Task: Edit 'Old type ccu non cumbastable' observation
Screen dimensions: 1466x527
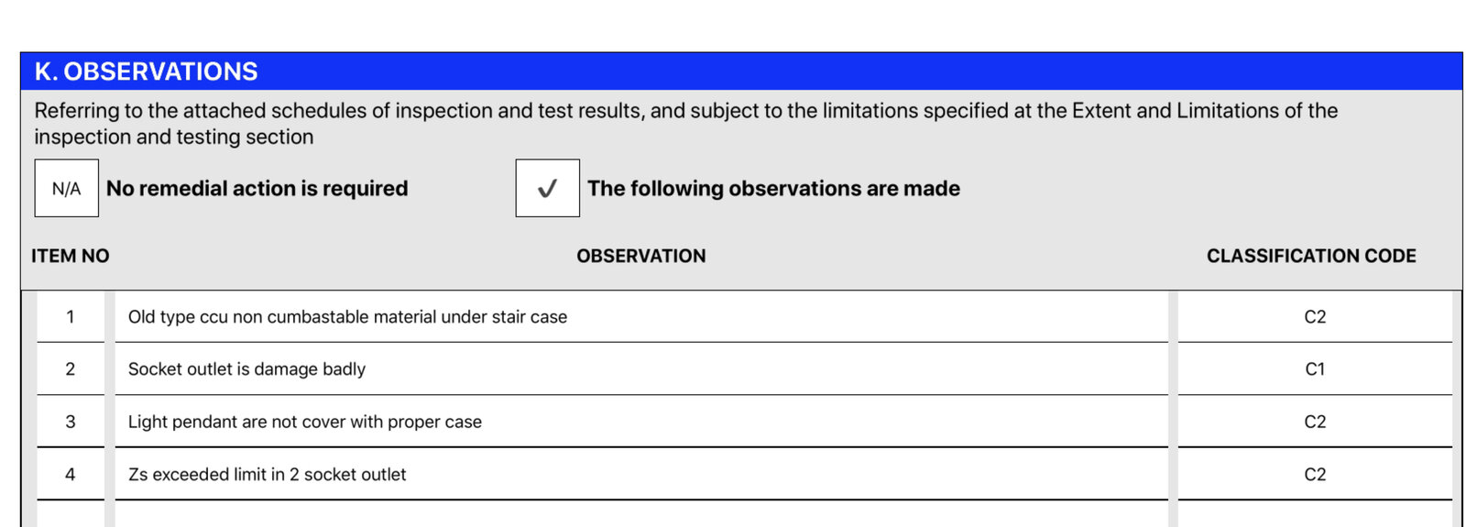Action: coord(641,317)
